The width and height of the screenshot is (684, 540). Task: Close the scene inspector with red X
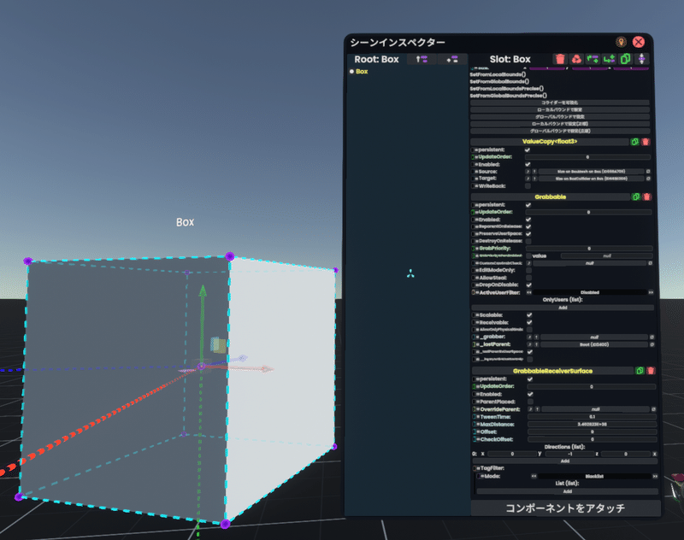pos(639,42)
